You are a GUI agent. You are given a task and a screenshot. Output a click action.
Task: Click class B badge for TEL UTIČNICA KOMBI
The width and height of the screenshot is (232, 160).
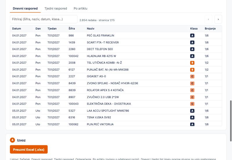point(192,63)
